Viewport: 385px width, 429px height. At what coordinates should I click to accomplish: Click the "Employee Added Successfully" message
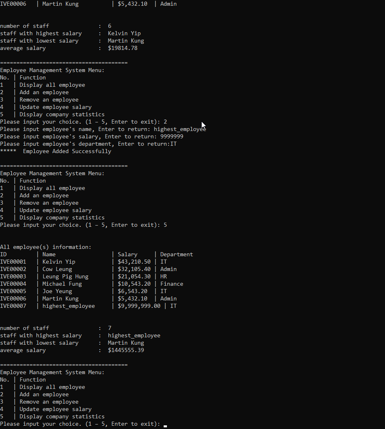tap(67, 151)
